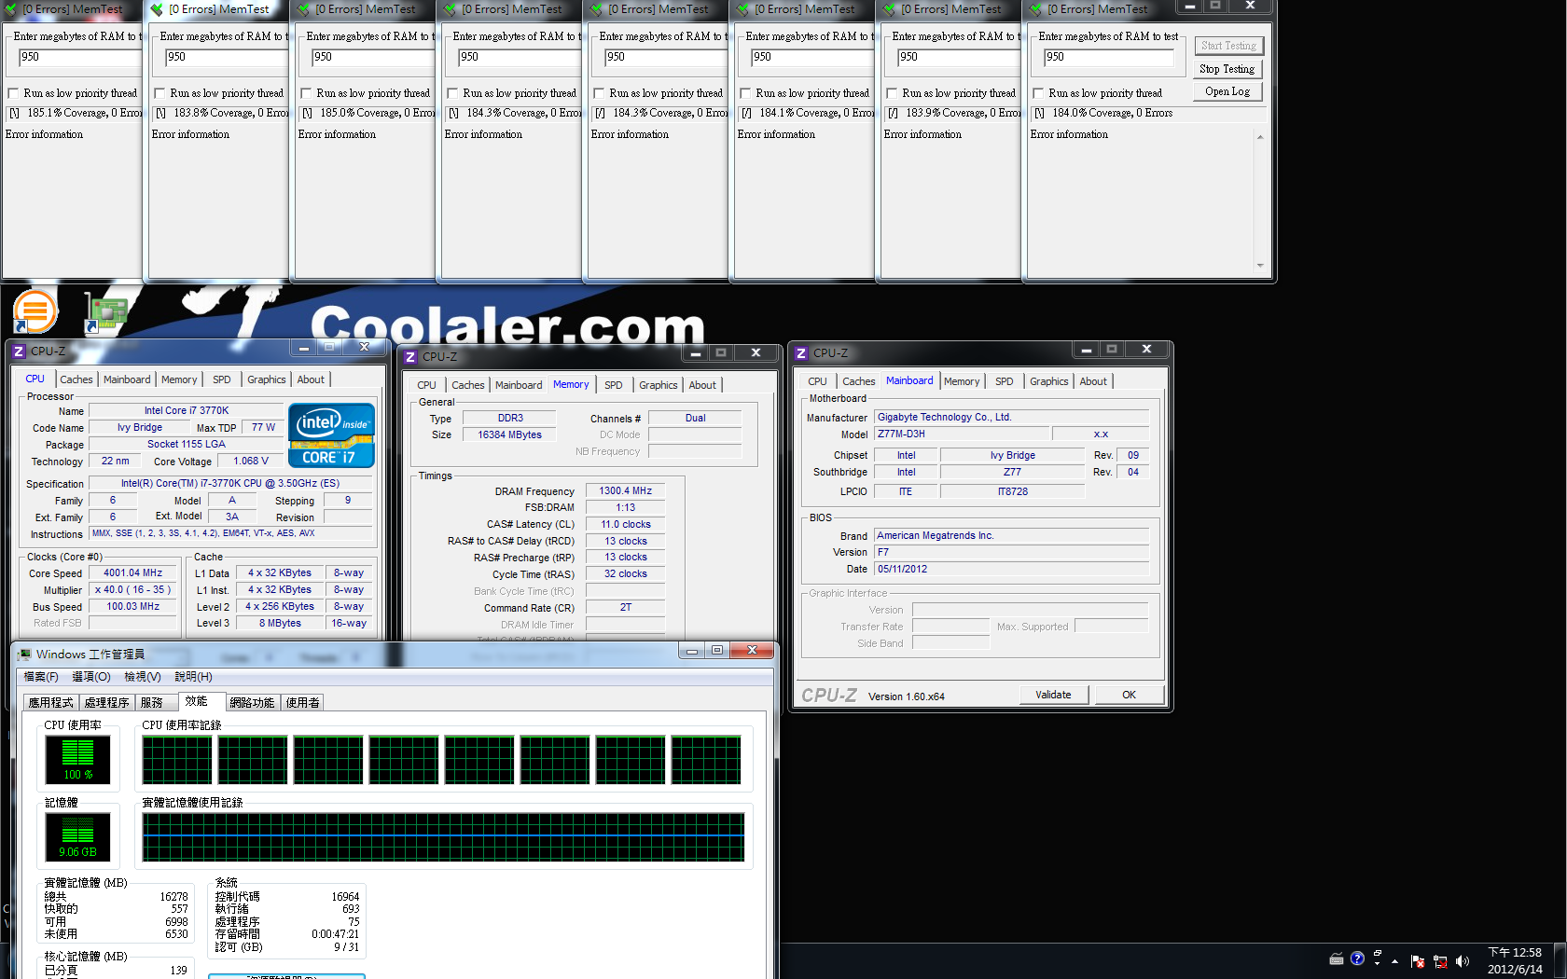Click the CPU usage 100 % meter in Task Manager
Screen dimensions: 1567x979
pyautogui.click(x=77, y=759)
